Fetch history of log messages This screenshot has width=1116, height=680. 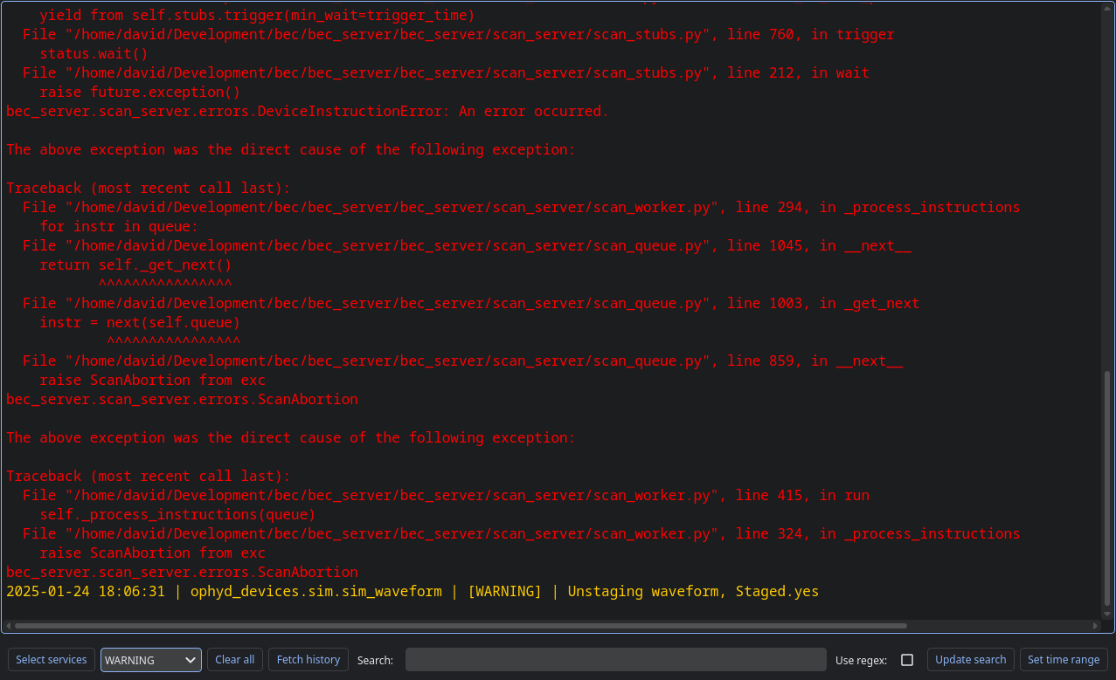coord(308,660)
